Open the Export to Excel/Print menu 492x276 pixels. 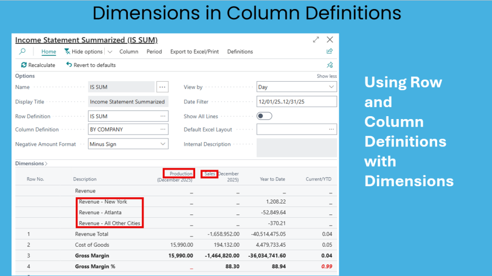194,52
